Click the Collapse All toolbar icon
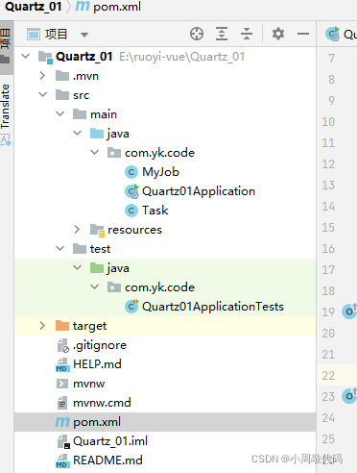The width and height of the screenshot is (357, 473). coord(247,34)
